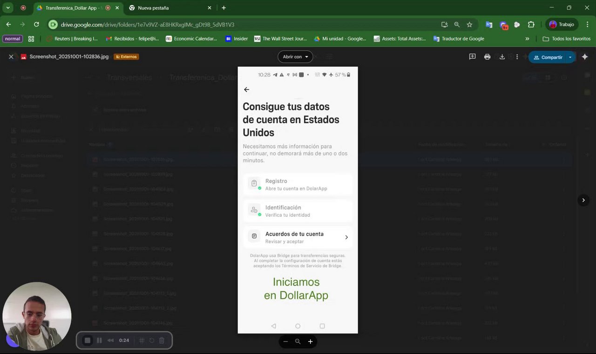Open the Assets: Total Assets bookmark

(400, 39)
